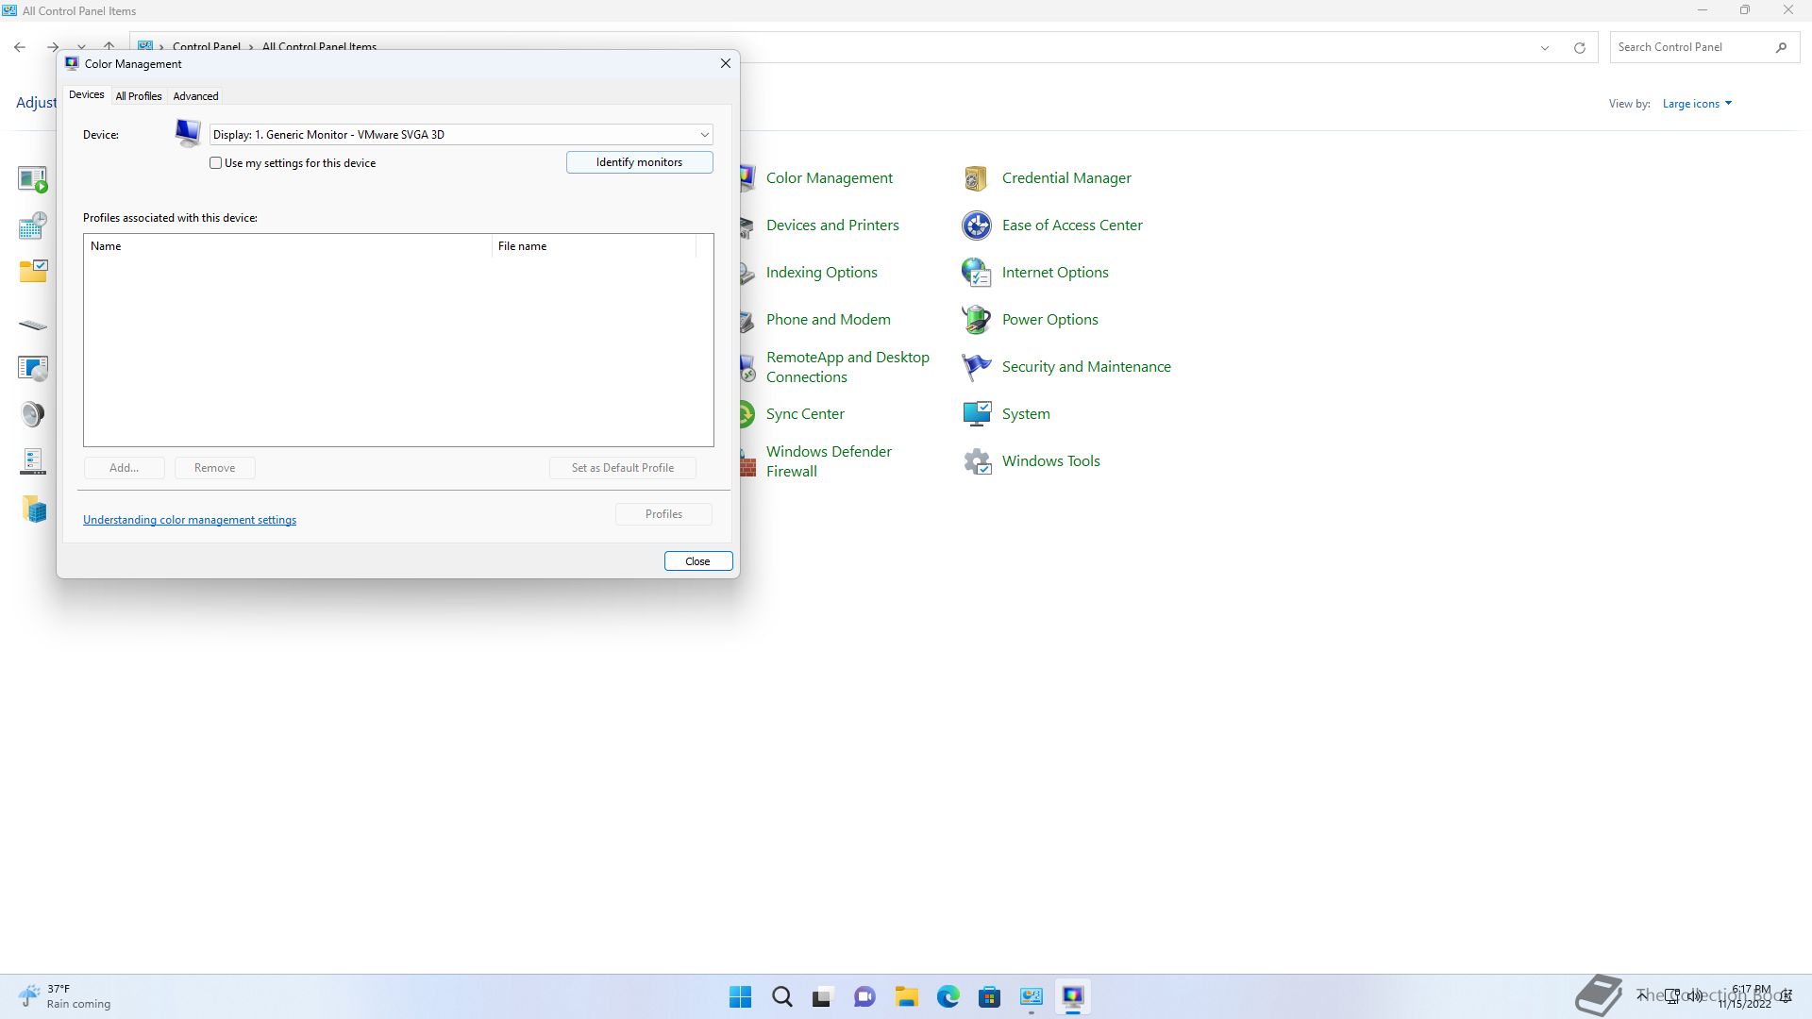Screen dimensions: 1812x1019
Task: Expand the address bar history dropdown
Action: point(1545,47)
